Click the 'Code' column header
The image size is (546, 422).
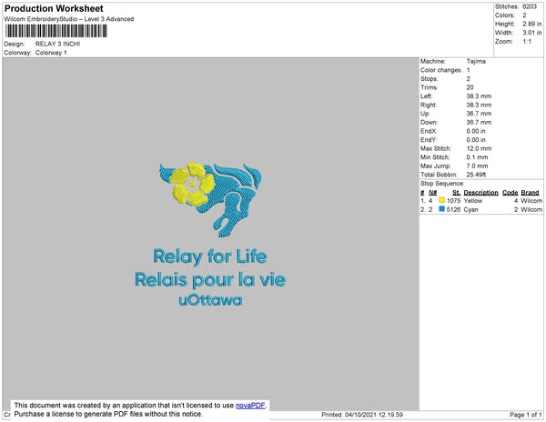point(511,193)
